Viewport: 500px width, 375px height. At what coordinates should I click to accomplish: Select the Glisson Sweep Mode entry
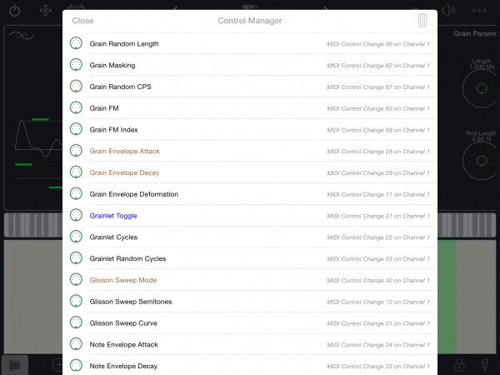[x=250, y=280]
